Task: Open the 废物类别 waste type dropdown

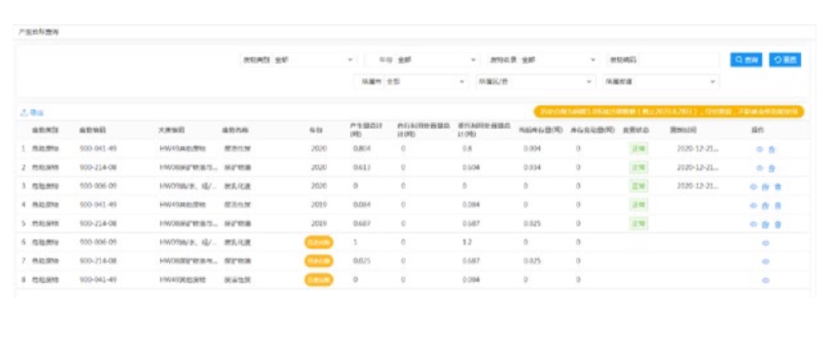Action: tap(298, 60)
